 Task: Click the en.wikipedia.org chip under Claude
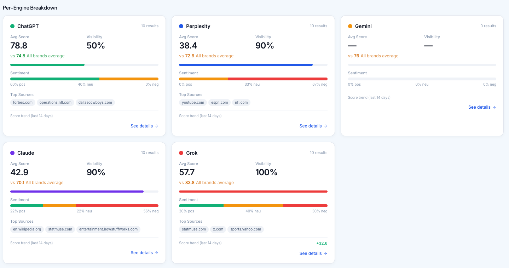(27, 229)
